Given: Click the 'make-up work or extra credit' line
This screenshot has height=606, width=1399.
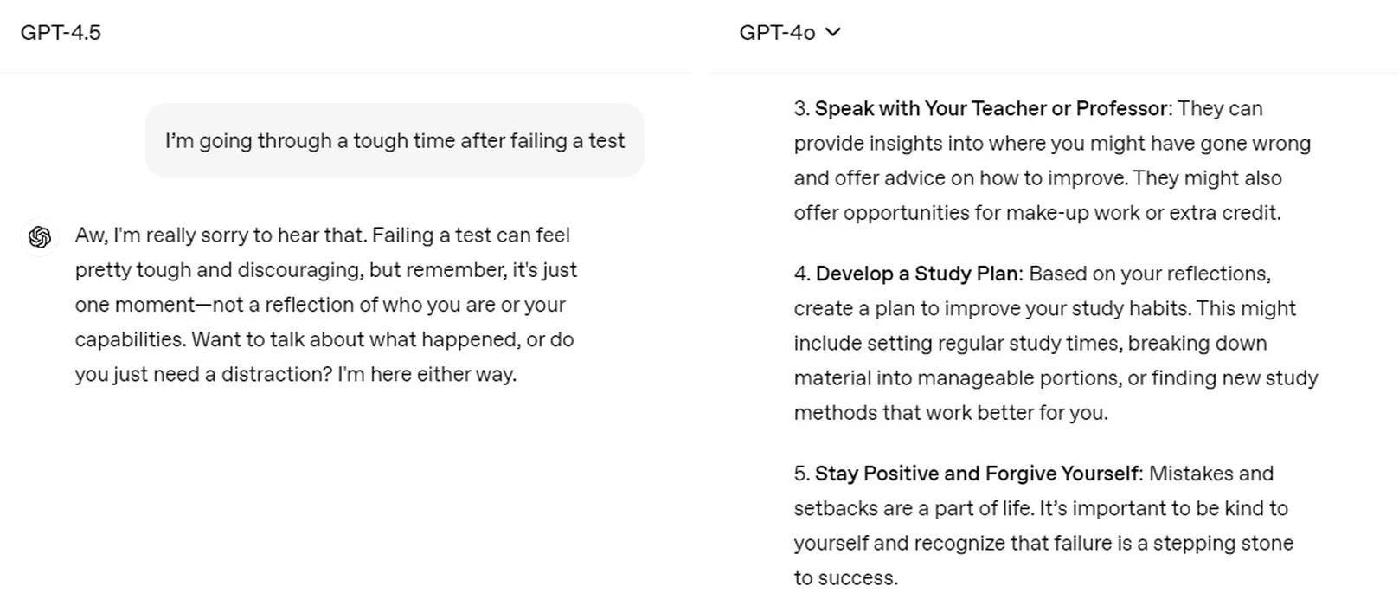Looking at the screenshot, I should [x=1037, y=212].
